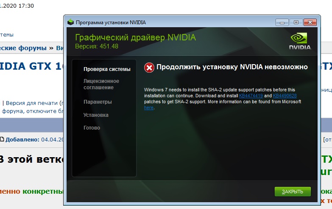332x209 pixels.
Task: Click 'Графический драйвер NVIDIA' heading
Action: click(x=136, y=37)
